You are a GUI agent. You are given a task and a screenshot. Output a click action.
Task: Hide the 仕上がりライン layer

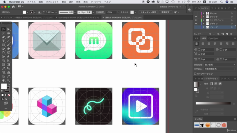click(196, 20)
